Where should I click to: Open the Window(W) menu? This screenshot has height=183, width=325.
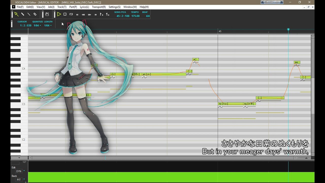click(130, 7)
